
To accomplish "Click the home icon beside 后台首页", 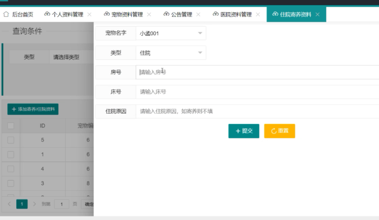I will pyautogui.click(x=6, y=14).
